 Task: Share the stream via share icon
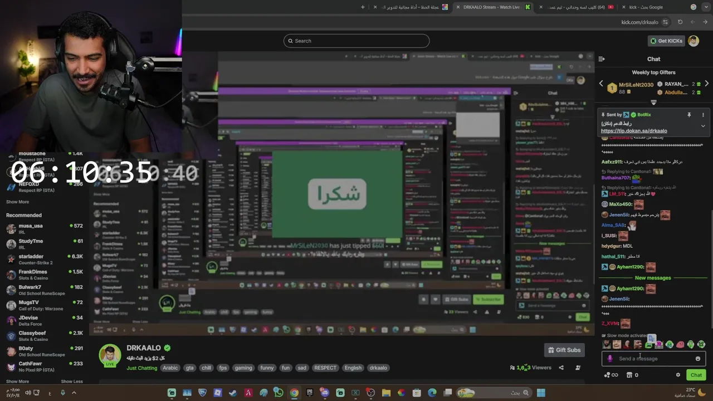click(561, 368)
